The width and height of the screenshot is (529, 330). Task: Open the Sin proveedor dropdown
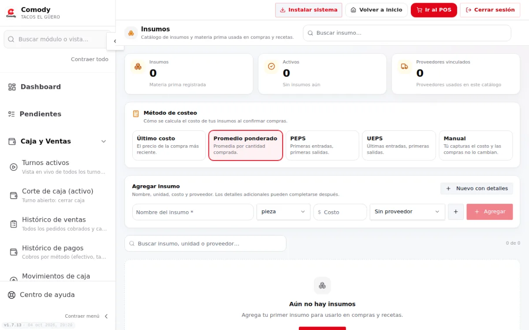click(407, 212)
